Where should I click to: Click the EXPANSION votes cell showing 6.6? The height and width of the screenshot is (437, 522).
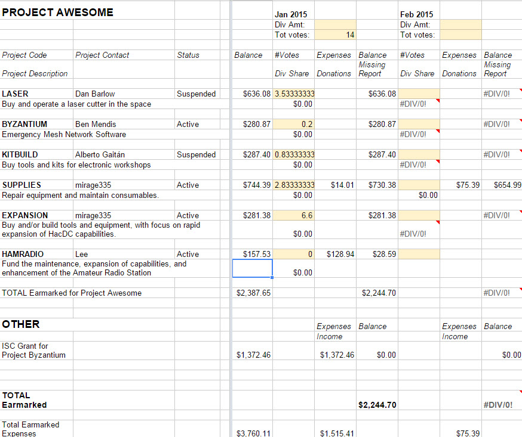coord(294,215)
